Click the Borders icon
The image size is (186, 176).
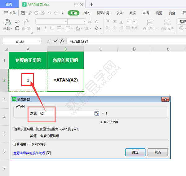click(59, 29)
